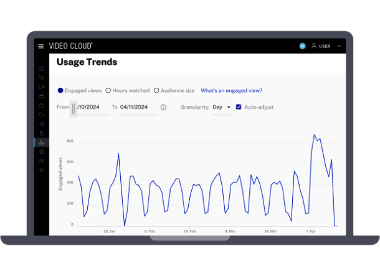The width and height of the screenshot is (380, 276).
Task: Open "What's an engaged view?" link
Action: click(x=232, y=90)
